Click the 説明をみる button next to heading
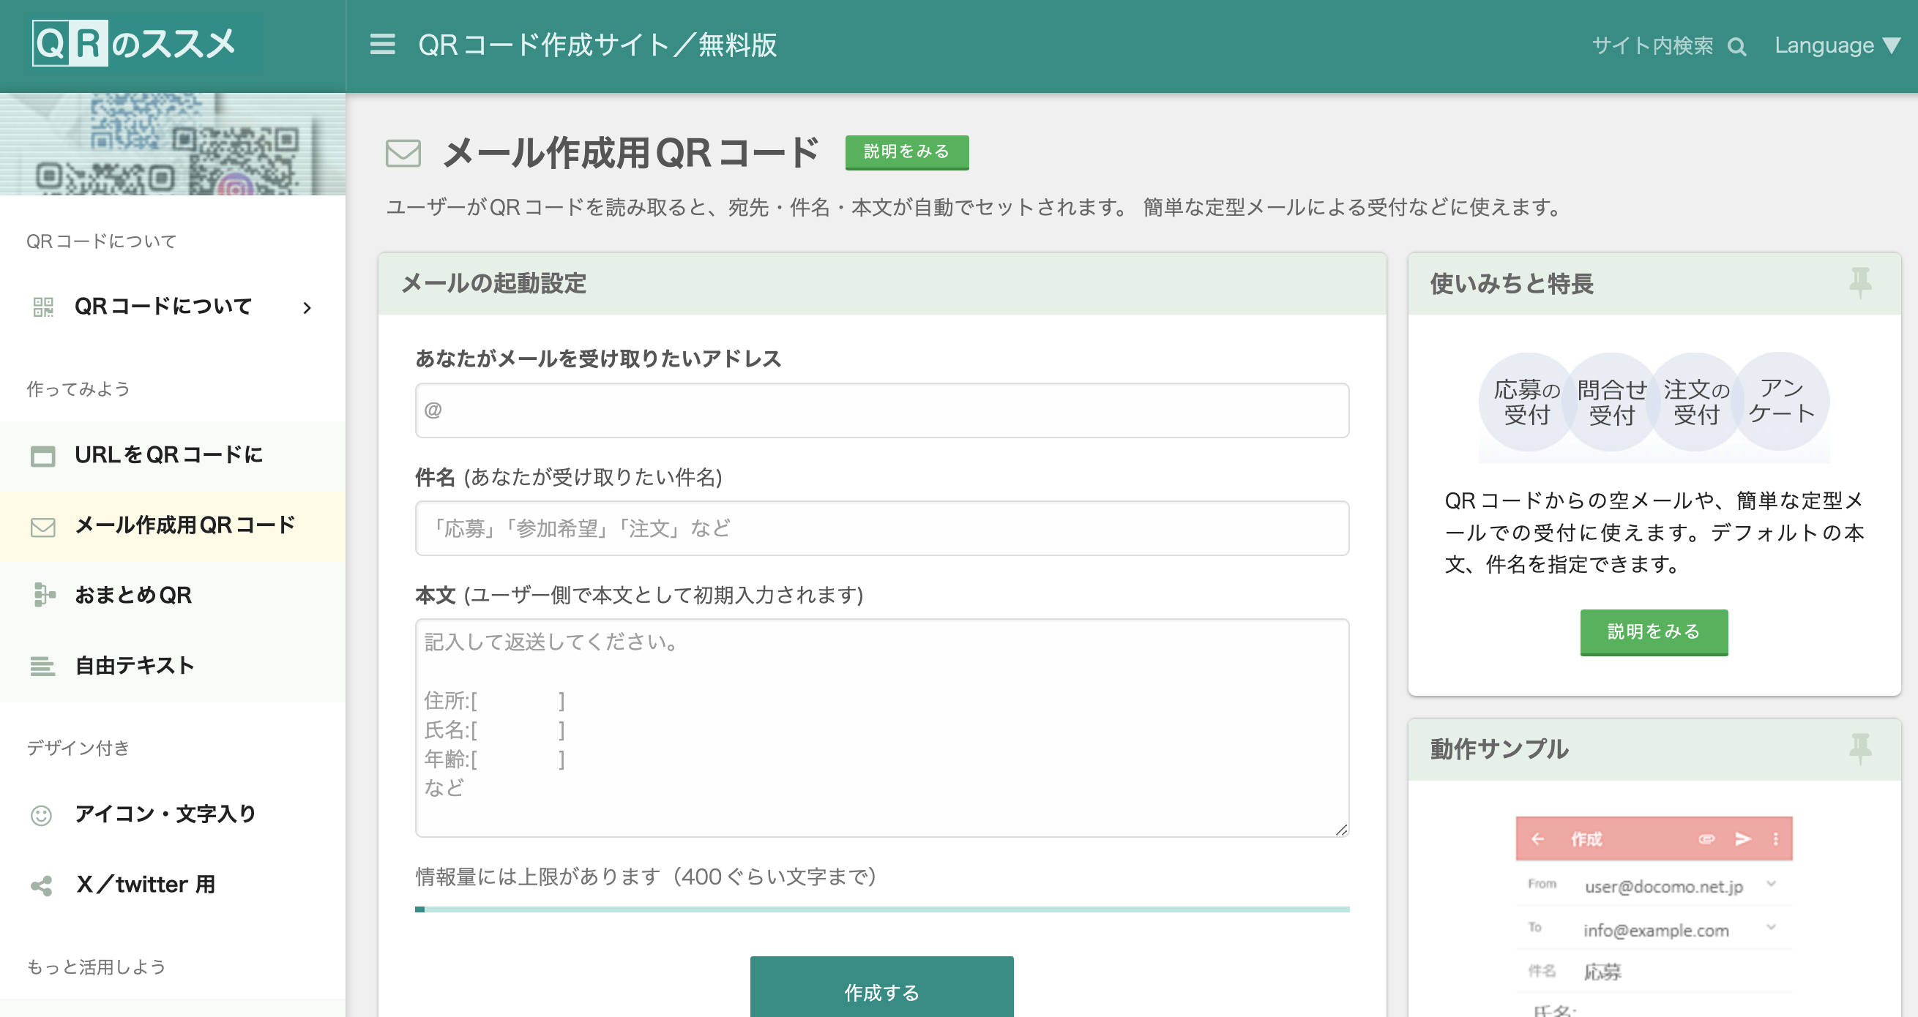 [906, 151]
